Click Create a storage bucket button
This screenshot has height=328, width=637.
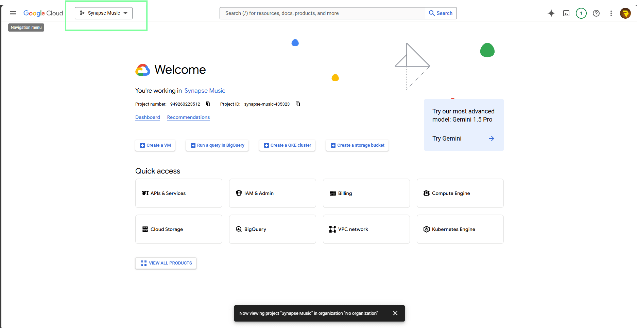pyautogui.click(x=357, y=145)
